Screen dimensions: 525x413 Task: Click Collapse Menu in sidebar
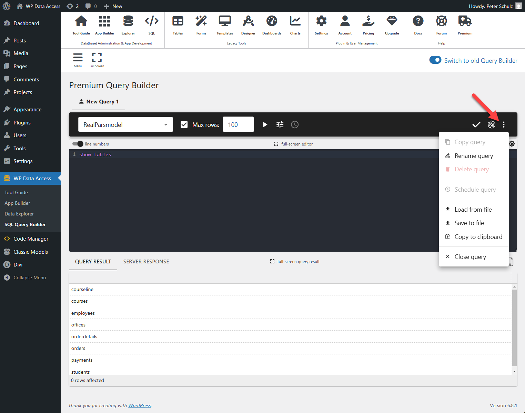point(30,278)
